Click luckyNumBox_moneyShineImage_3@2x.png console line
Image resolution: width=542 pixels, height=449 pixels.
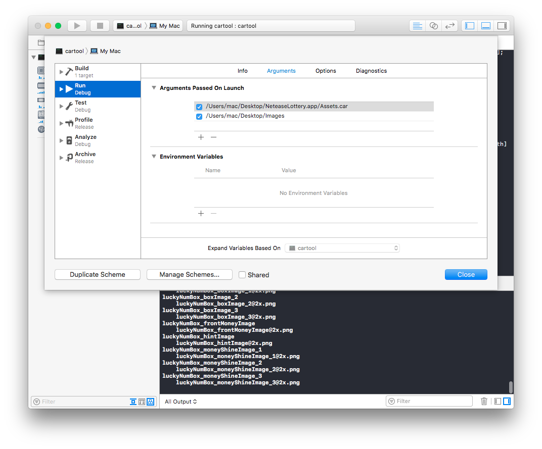click(238, 383)
